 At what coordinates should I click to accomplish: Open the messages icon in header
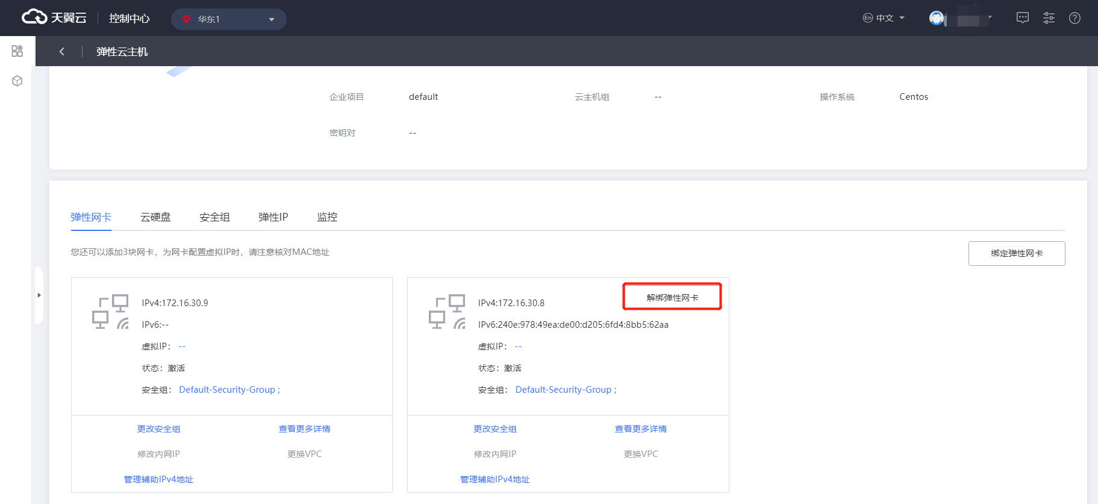point(1022,18)
